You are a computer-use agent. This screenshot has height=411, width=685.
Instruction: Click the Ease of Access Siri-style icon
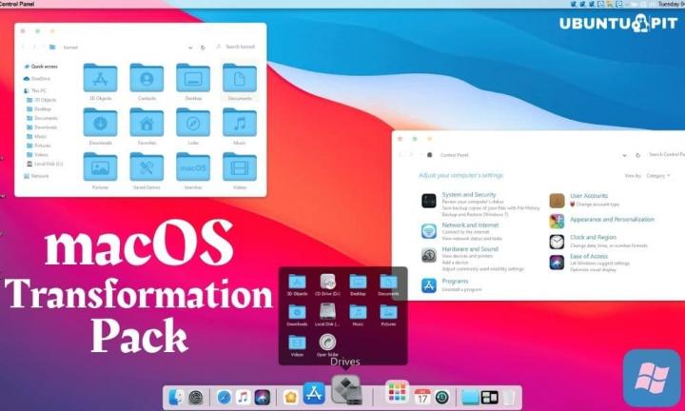[x=557, y=263]
